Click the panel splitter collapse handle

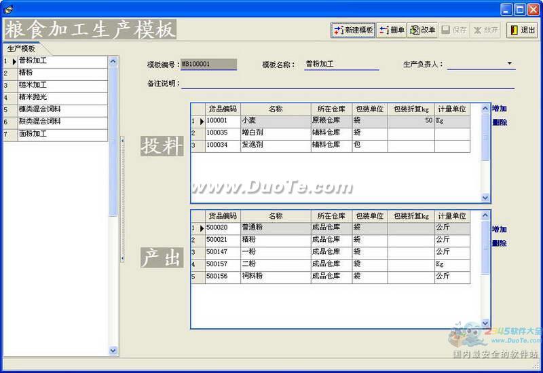[x=122, y=199]
